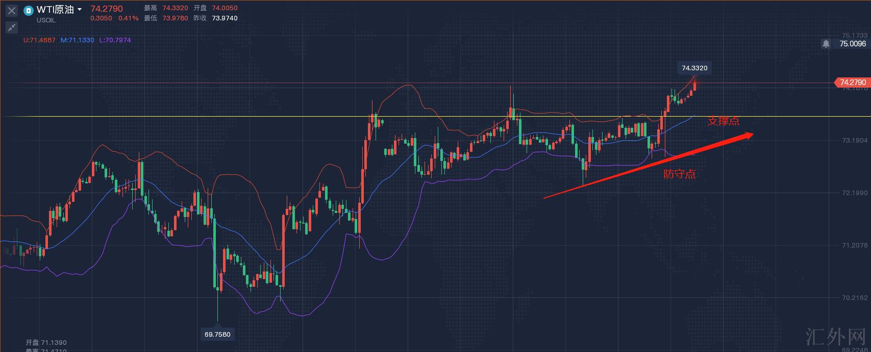Expand the WTI原油 instrument dropdown arrow
The width and height of the screenshot is (871, 352).
[x=80, y=10]
